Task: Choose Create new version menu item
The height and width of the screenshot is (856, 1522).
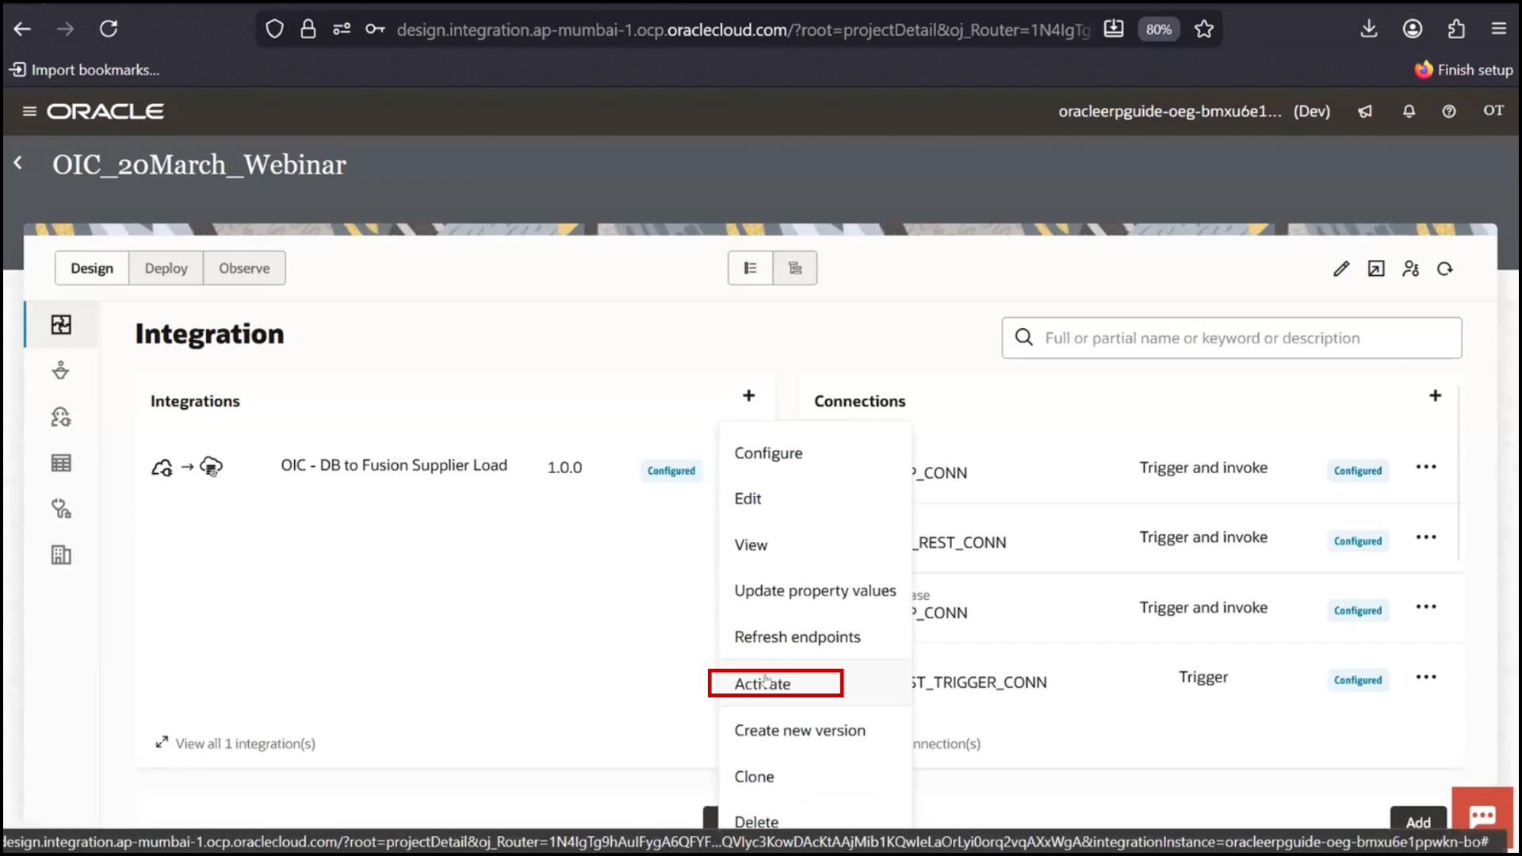Action: coord(815,731)
